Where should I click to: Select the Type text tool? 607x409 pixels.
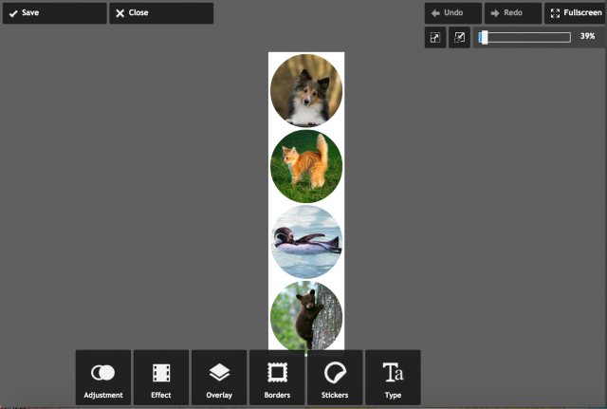click(x=393, y=378)
